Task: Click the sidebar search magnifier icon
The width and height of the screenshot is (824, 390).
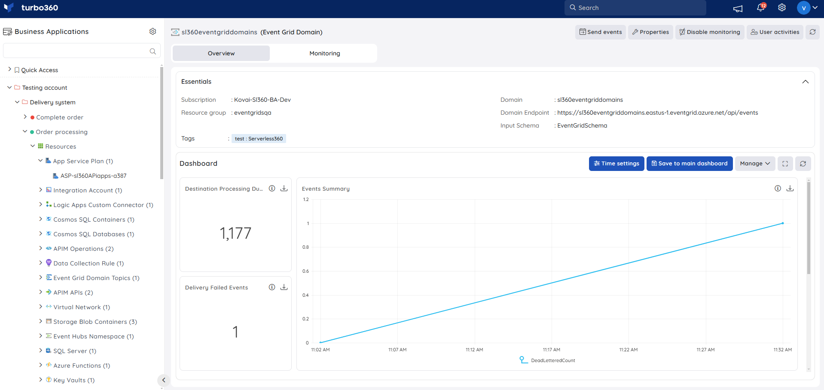Action: [x=153, y=51]
